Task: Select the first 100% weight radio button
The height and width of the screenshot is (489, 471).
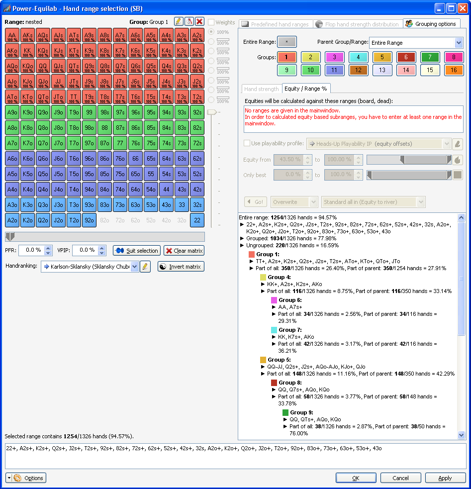Action: tap(211, 32)
